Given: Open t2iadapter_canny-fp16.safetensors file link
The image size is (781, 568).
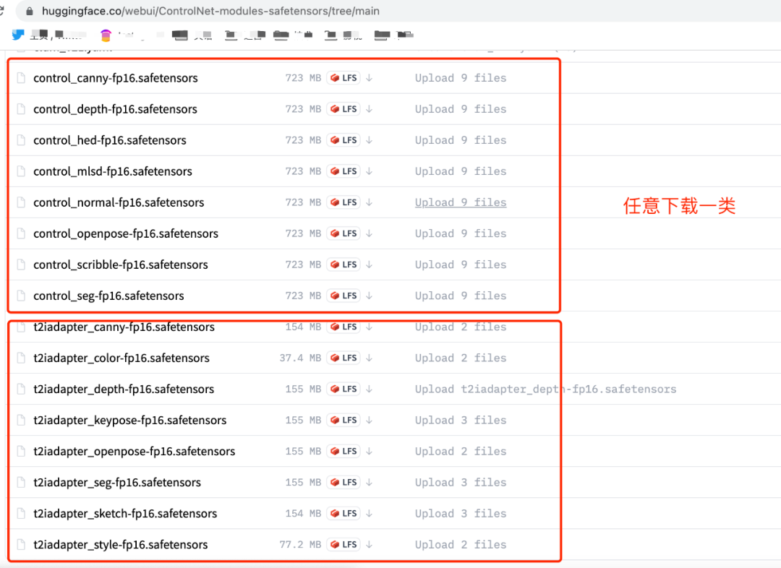Looking at the screenshot, I should [124, 327].
